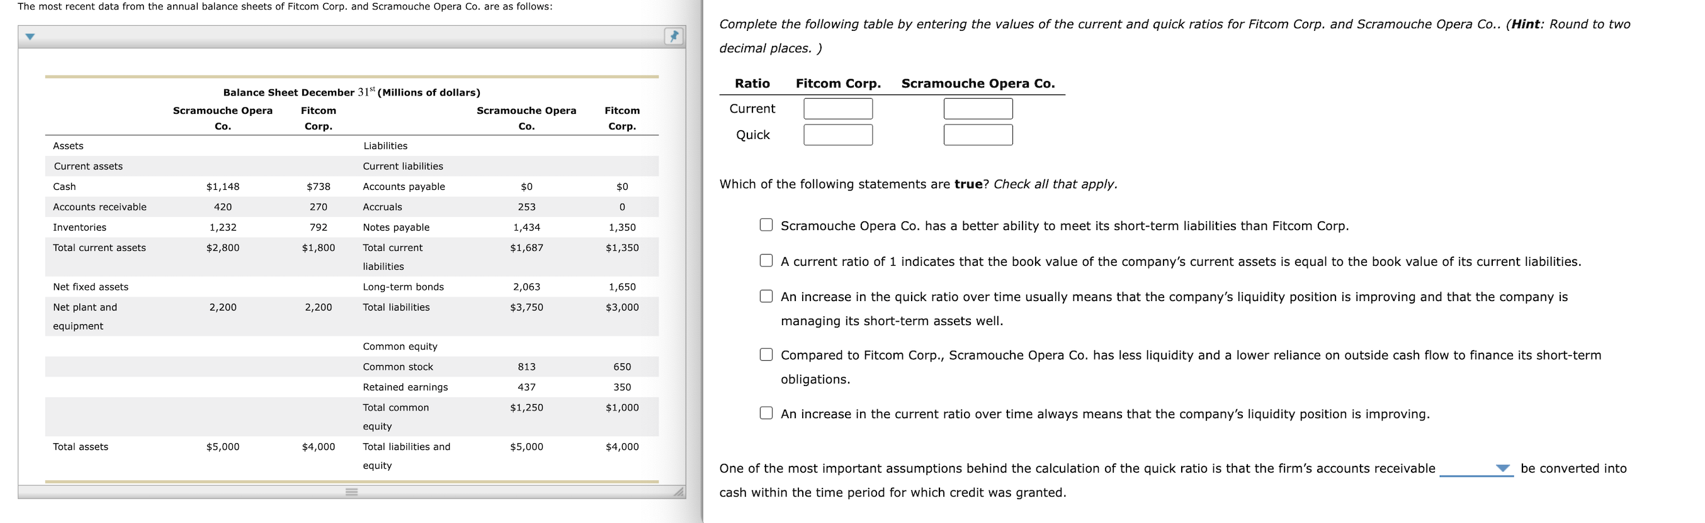This screenshot has width=1705, height=523.
Task: Check 'Compared to Fitcom Corp.' statement
Action: (x=766, y=355)
